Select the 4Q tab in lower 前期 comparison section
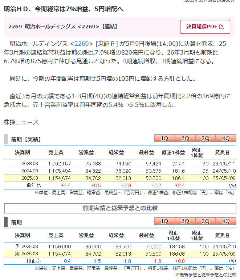Image resolution: width=240 pixels, height=280 pixels. [x=226, y=221]
